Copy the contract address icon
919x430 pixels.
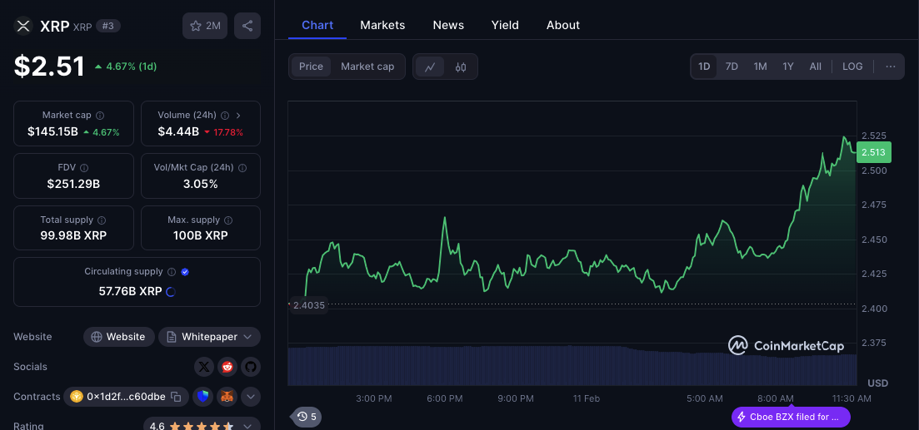(x=176, y=397)
